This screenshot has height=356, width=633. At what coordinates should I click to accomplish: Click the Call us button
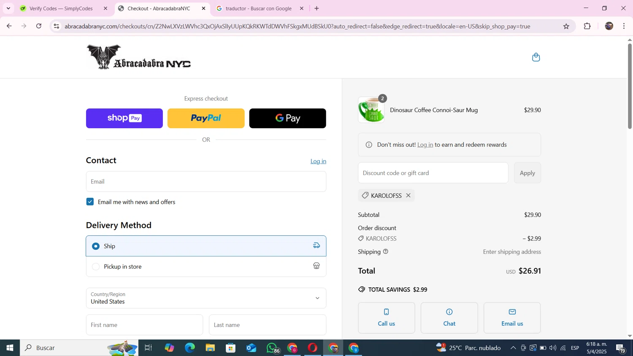click(387, 318)
